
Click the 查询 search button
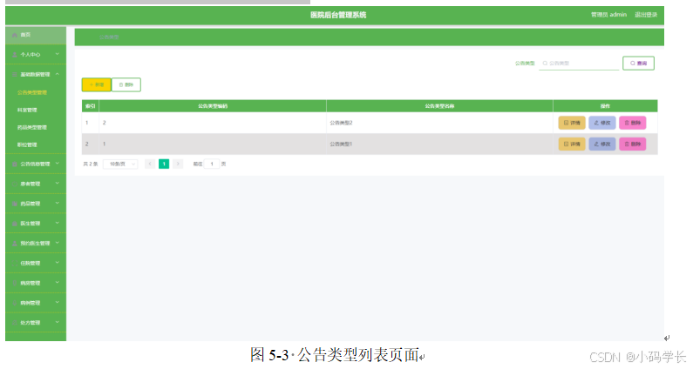[x=638, y=64]
